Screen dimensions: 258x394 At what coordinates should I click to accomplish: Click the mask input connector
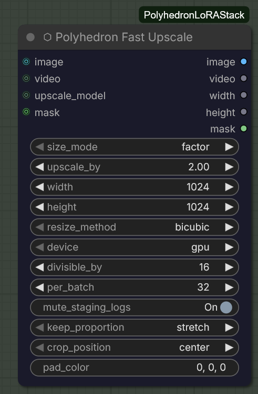point(26,112)
